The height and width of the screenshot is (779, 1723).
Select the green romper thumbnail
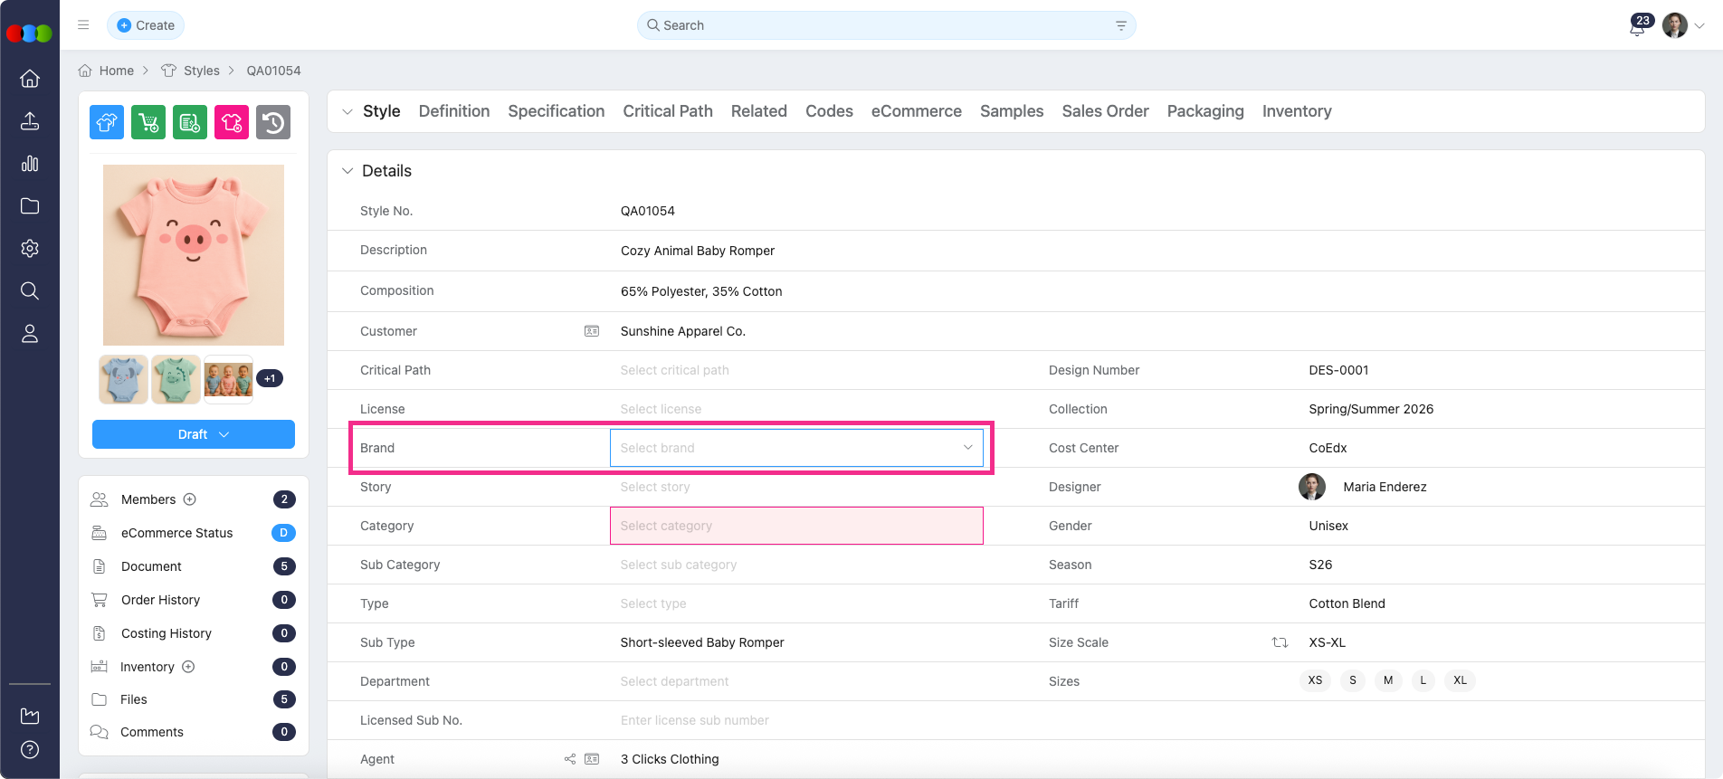176,379
